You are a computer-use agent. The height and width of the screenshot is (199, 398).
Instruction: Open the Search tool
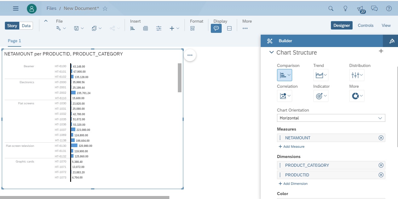(x=331, y=8)
